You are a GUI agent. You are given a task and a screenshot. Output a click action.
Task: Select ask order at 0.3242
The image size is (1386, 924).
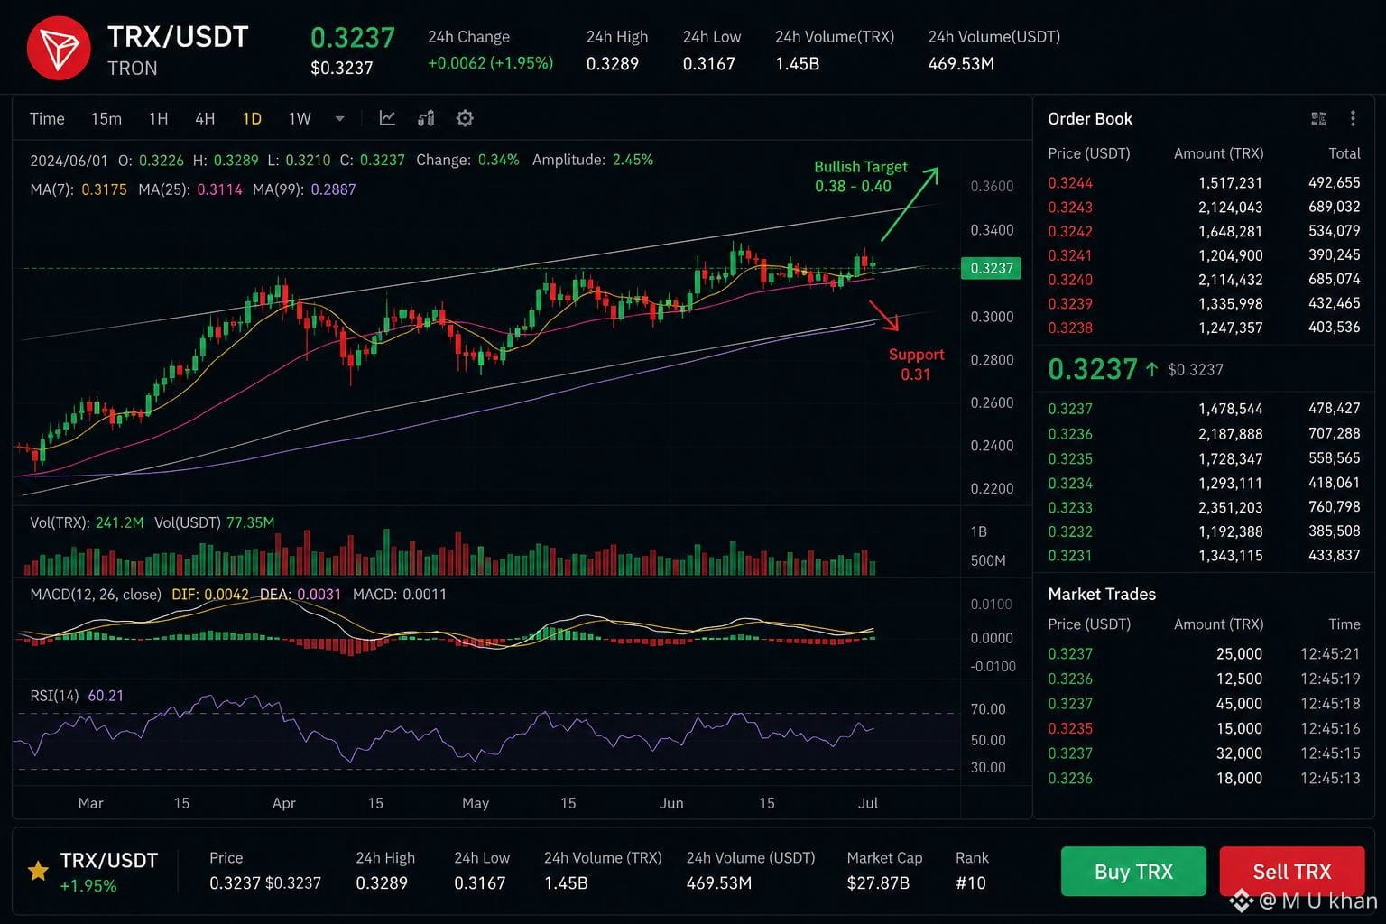click(x=1204, y=231)
